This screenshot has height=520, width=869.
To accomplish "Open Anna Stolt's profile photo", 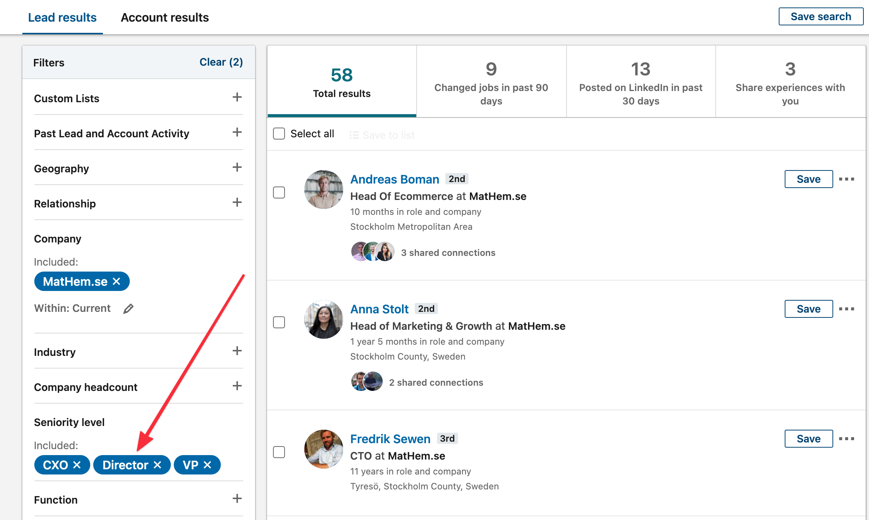I will coord(323,319).
